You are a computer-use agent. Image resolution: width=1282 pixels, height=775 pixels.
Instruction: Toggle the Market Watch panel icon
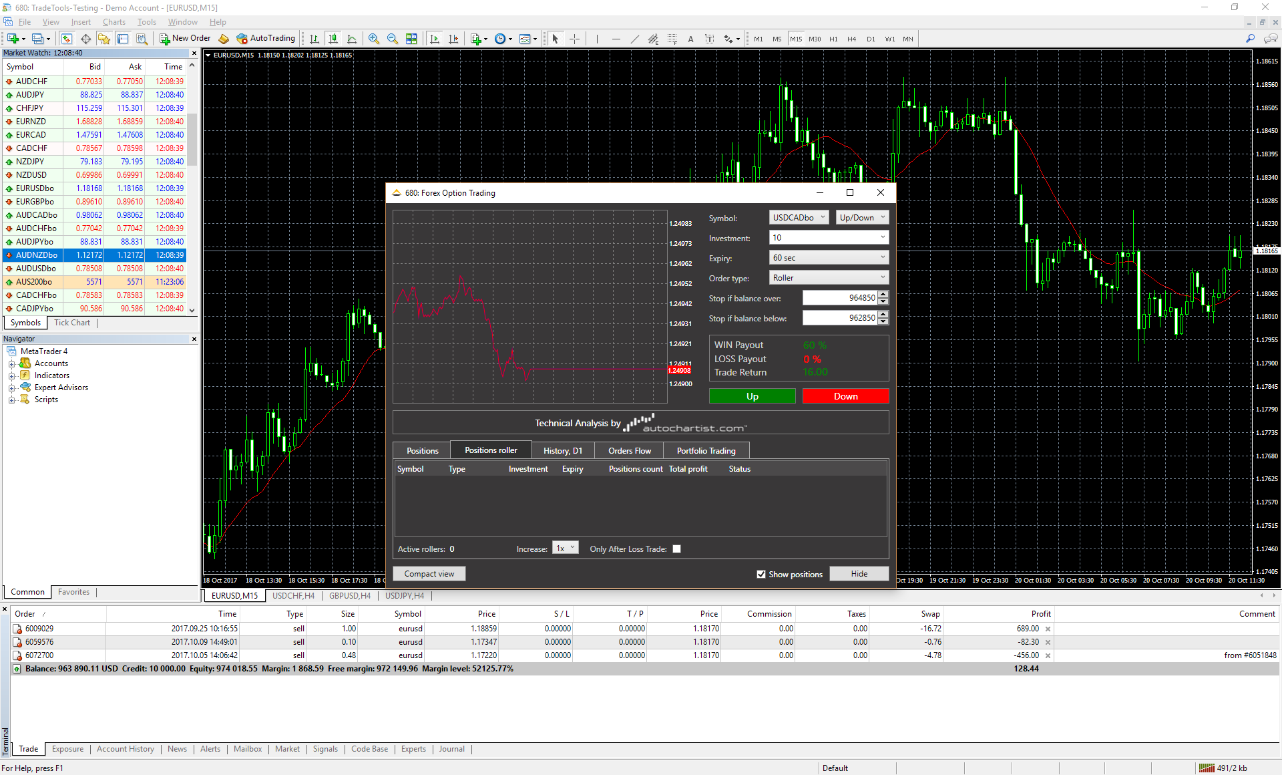click(x=67, y=39)
